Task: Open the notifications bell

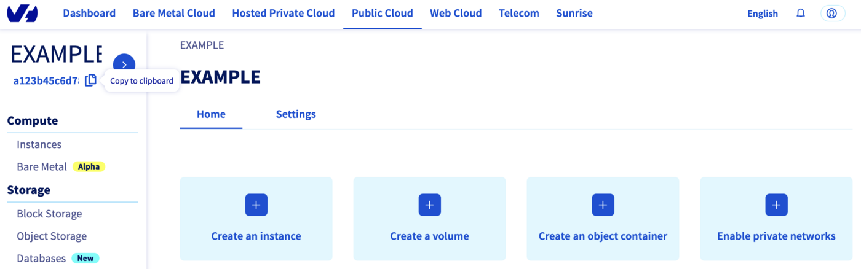Action: (800, 13)
